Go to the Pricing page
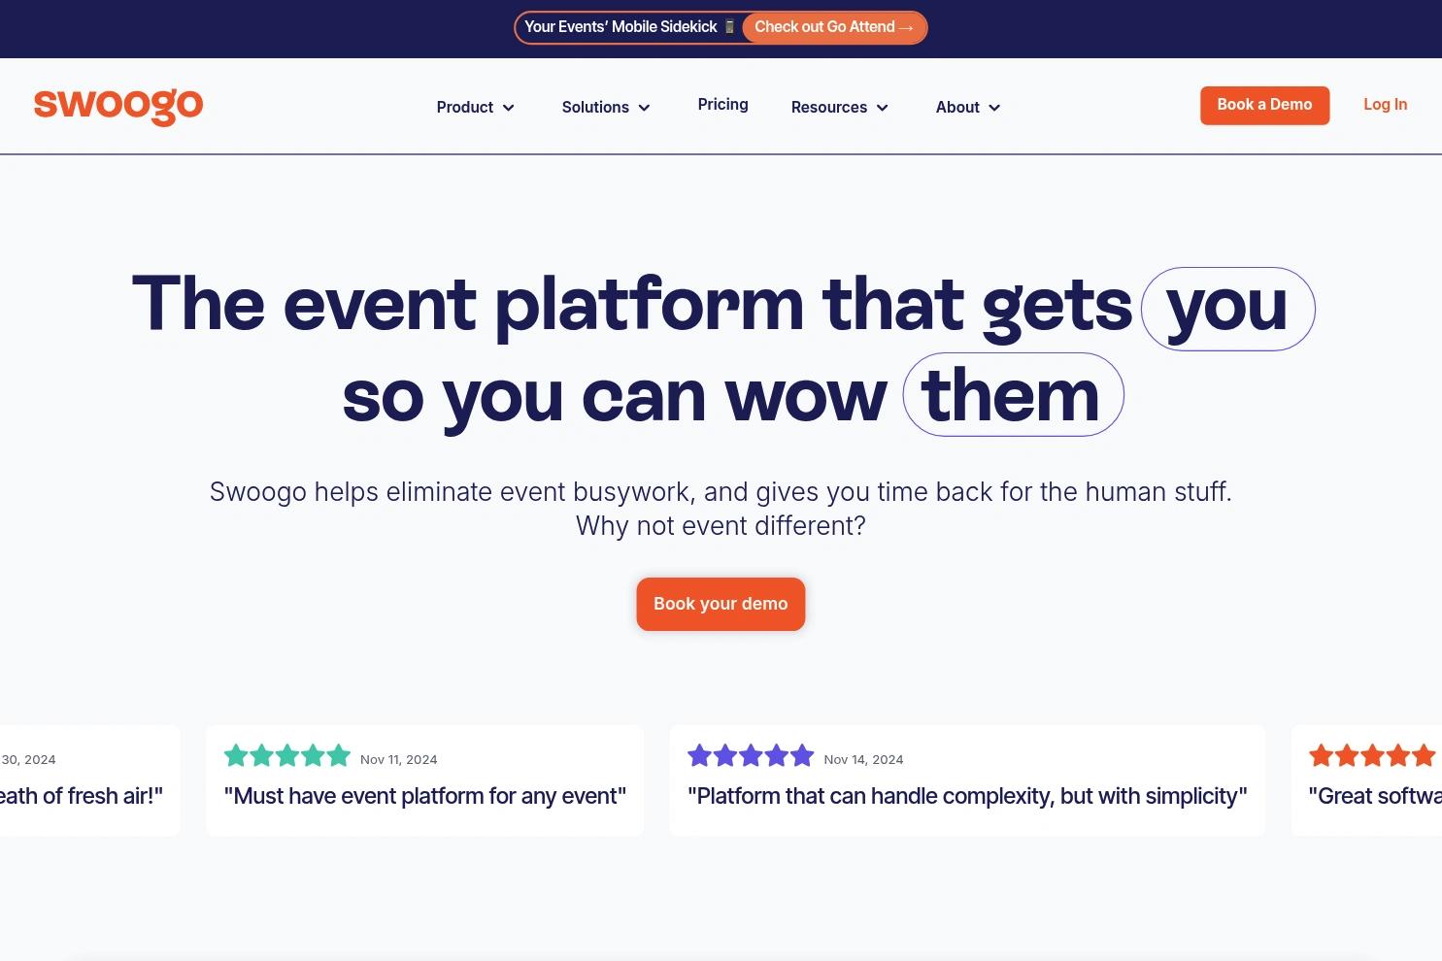1442x961 pixels. (x=722, y=104)
